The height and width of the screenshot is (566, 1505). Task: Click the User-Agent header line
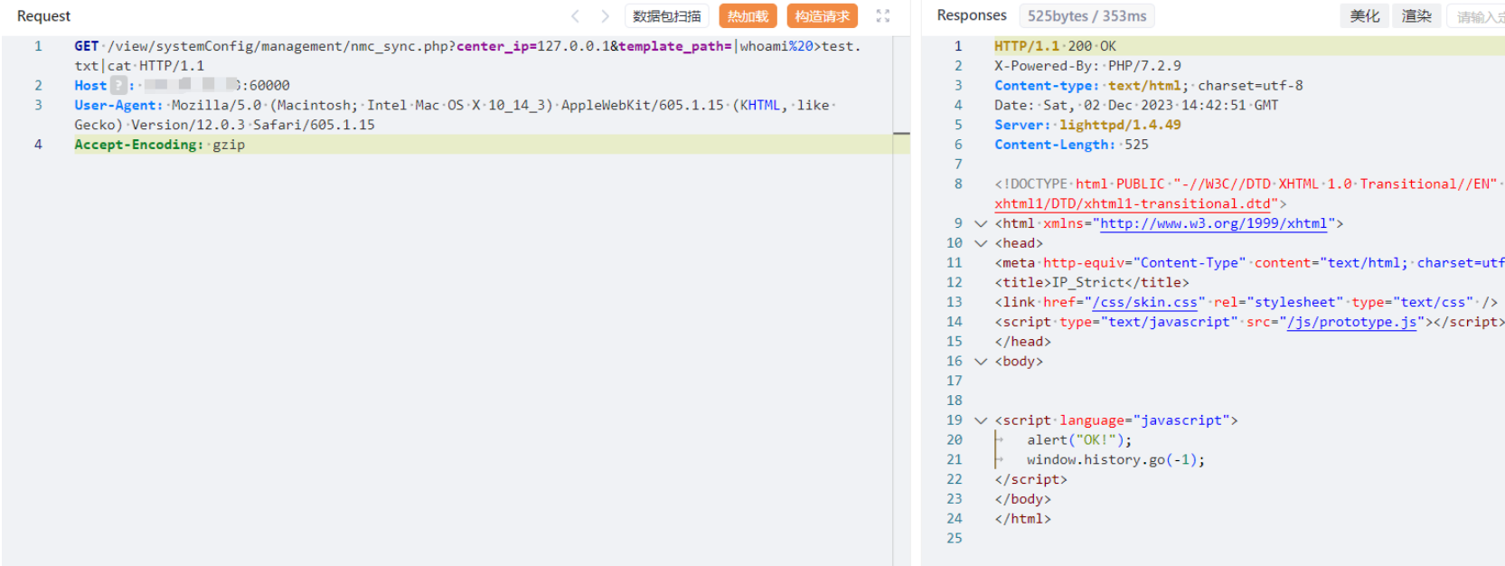[454, 115]
